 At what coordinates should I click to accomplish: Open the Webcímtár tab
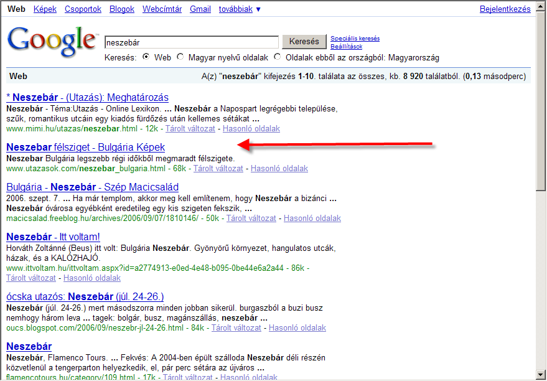[x=162, y=9]
